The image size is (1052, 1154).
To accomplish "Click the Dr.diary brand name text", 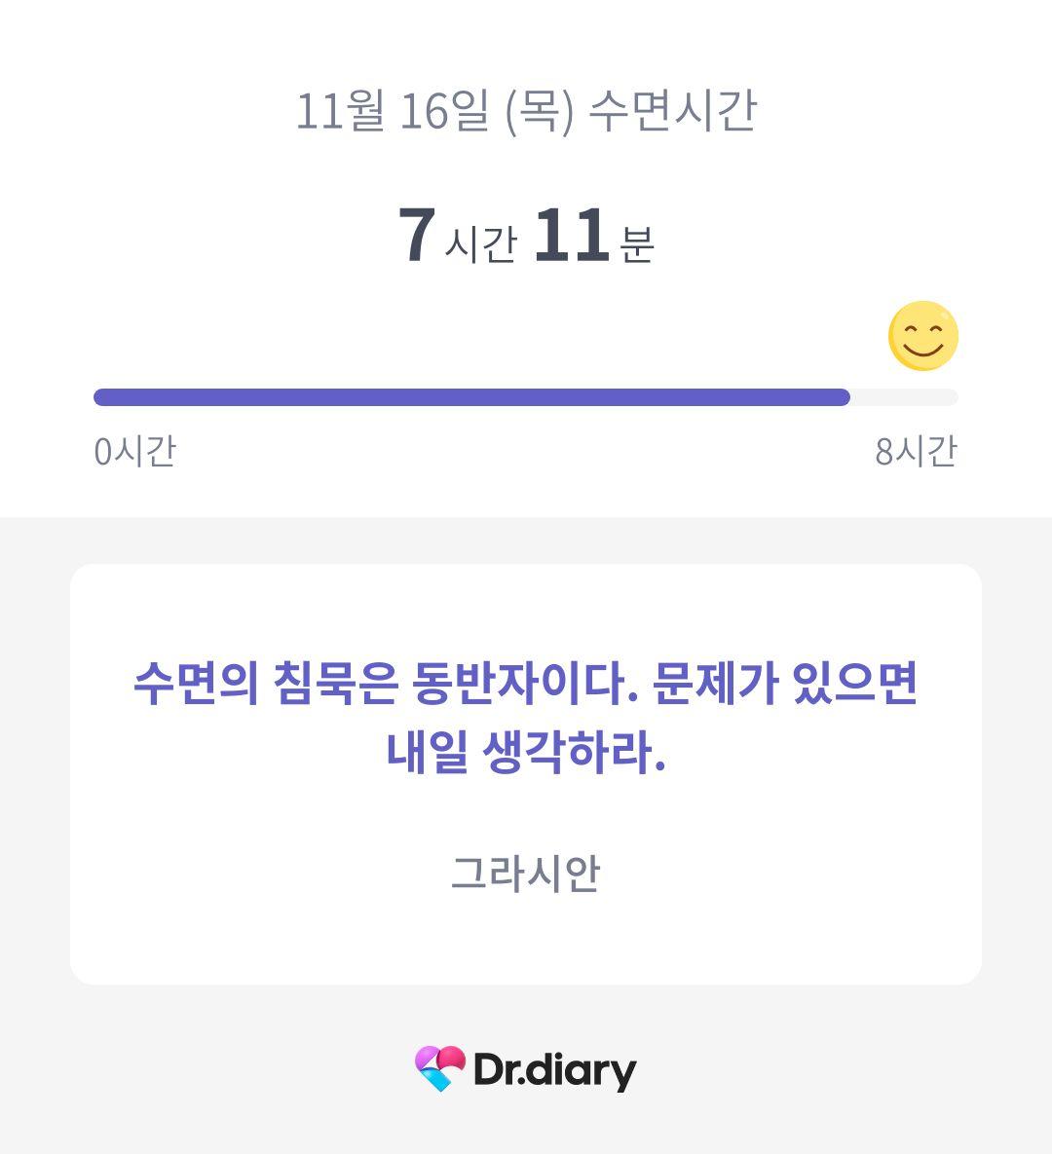I will click(555, 1071).
